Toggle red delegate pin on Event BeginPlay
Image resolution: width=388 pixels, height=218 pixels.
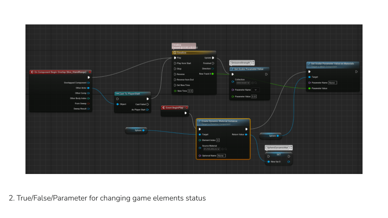click(x=186, y=108)
